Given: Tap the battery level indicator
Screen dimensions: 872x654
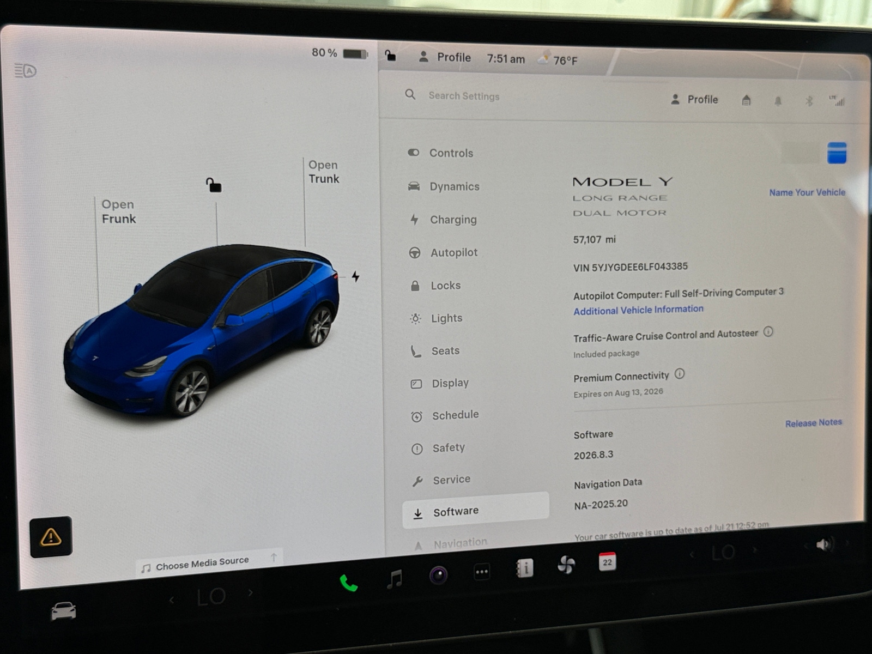Looking at the screenshot, I should (x=340, y=53).
